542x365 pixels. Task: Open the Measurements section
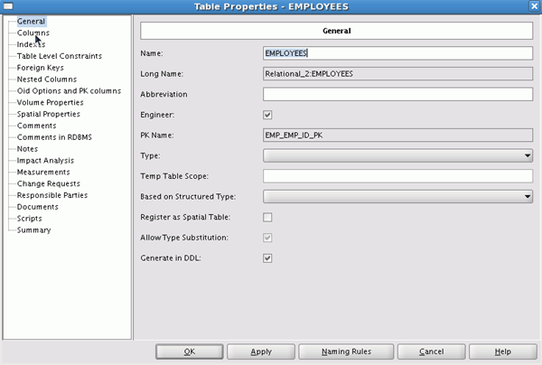pos(43,173)
